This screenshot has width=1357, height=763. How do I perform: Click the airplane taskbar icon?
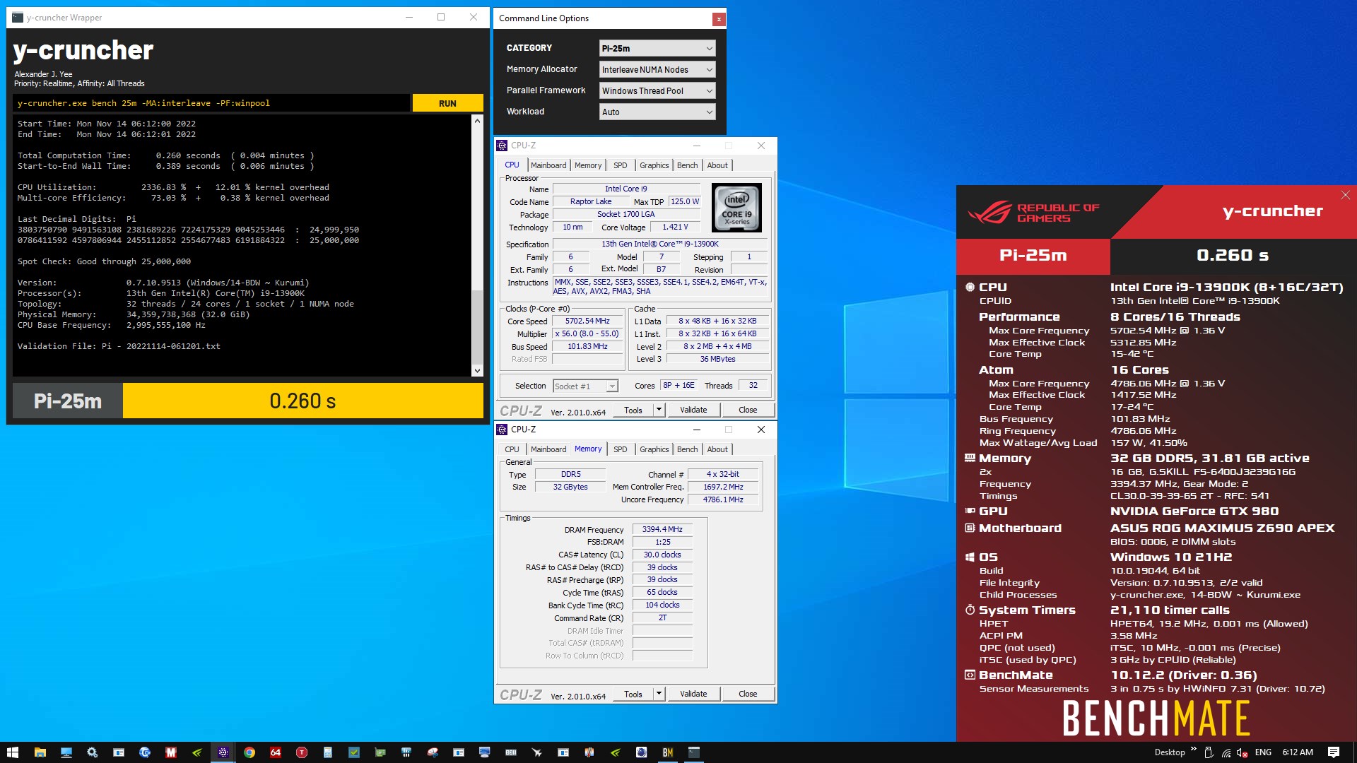(x=536, y=752)
